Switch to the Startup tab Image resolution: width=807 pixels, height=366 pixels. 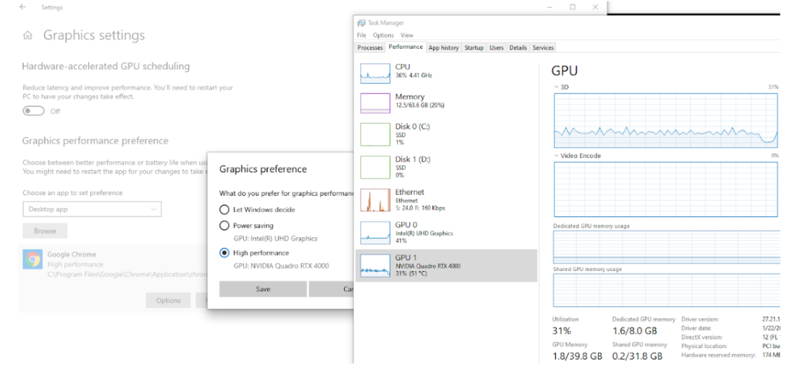[473, 47]
